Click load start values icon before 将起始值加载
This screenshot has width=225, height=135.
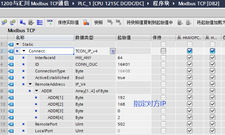188,22
